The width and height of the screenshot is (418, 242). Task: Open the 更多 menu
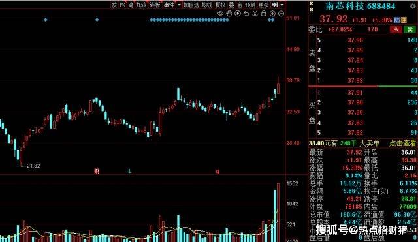click(x=264, y=5)
